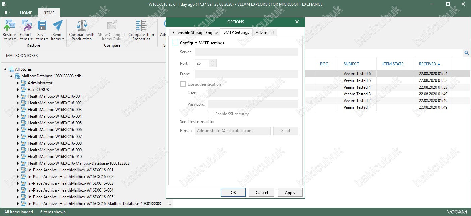471x216 pixels.
Task: Close the Options dialog
Action: click(x=297, y=22)
